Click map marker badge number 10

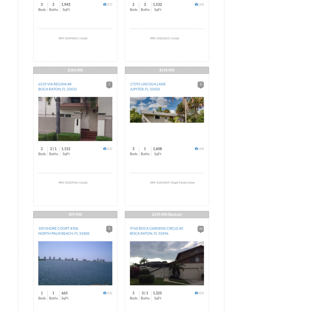pos(201,229)
